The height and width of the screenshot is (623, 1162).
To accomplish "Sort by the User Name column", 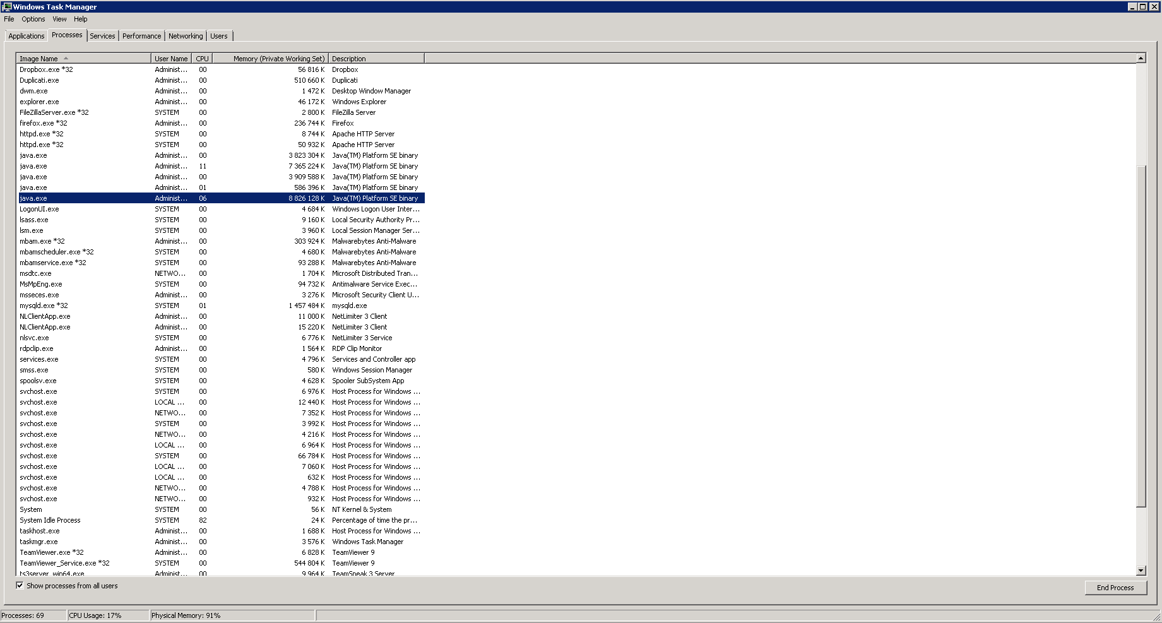I will click(x=171, y=57).
